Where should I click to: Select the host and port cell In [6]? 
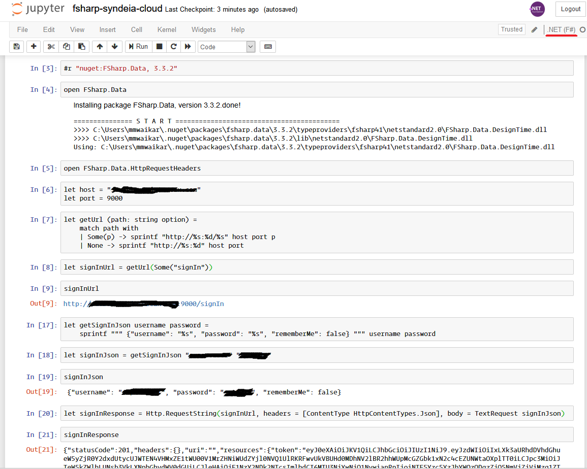[317, 194]
